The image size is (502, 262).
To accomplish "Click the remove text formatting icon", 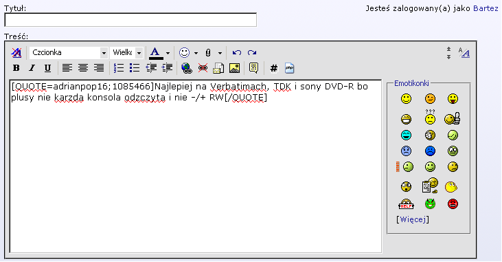I will [x=16, y=52].
